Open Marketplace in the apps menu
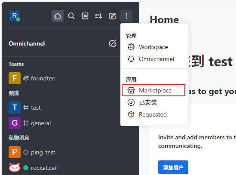Image resolution: width=236 pixels, height=175 pixels. pyautogui.click(x=153, y=90)
